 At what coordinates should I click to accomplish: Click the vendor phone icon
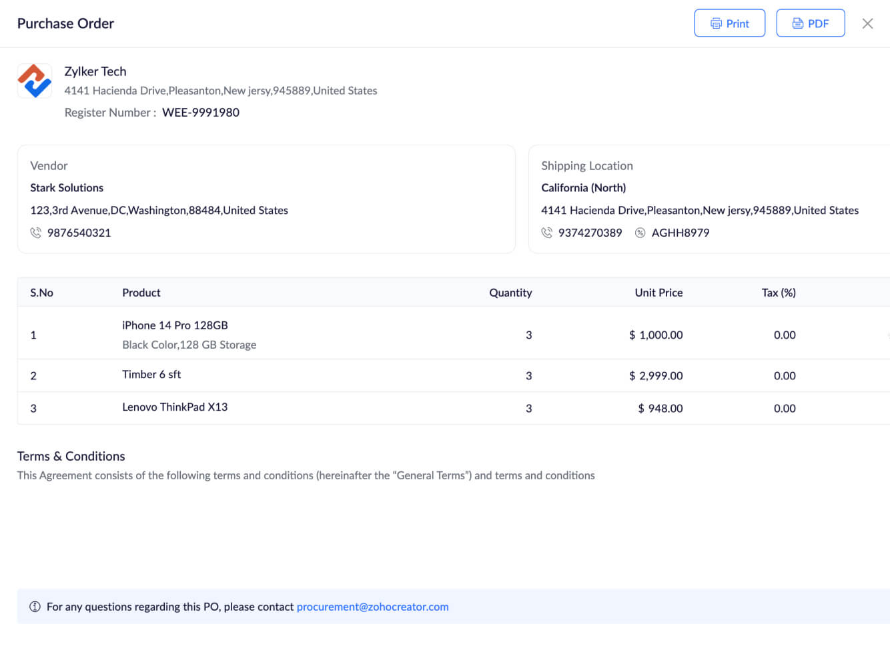click(36, 233)
